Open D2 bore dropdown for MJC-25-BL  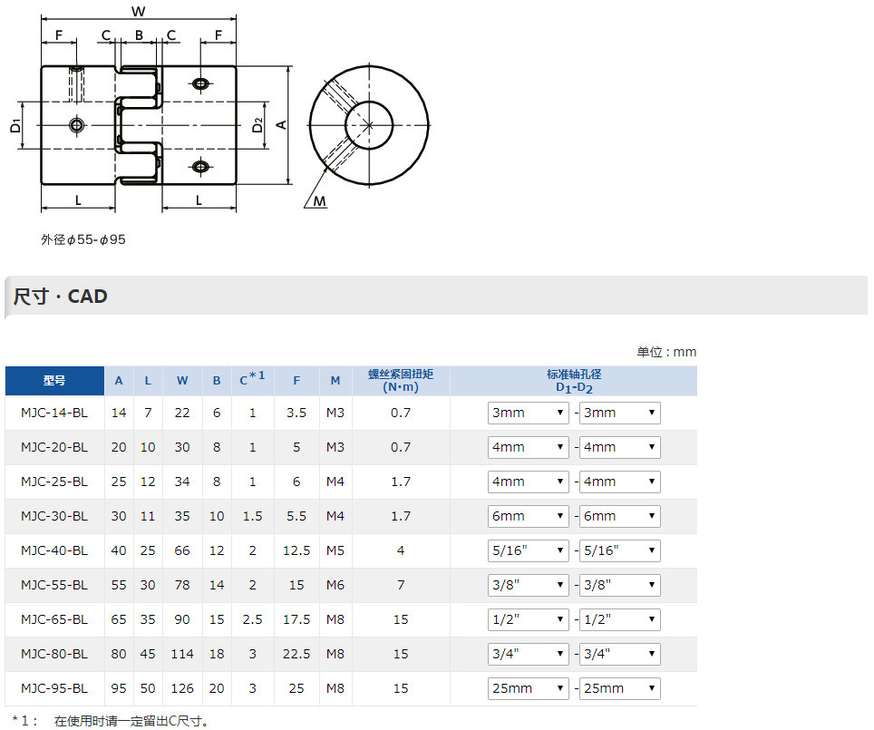point(619,482)
